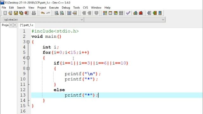Image resolution: width=203 pixels, height=114 pixels.
Task: Open the View menu
Action: pos(31,8)
